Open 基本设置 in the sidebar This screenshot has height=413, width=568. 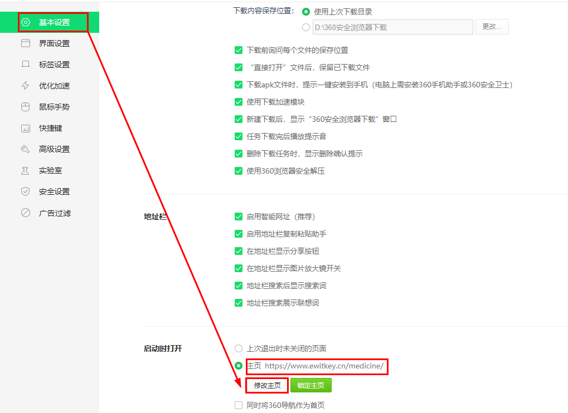(50, 22)
